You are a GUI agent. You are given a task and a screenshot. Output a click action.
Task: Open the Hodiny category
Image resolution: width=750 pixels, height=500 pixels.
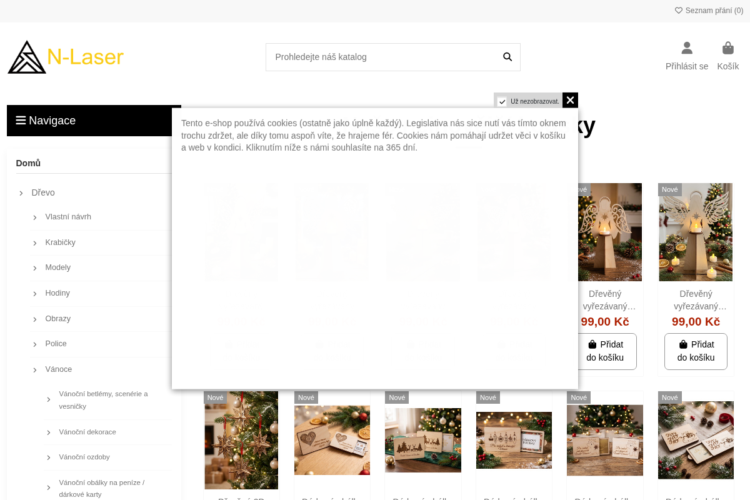(x=57, y=293)
